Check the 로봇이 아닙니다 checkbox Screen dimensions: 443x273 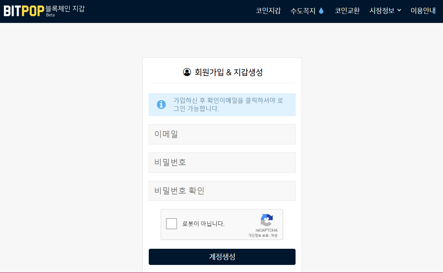[x=171, y=224]
